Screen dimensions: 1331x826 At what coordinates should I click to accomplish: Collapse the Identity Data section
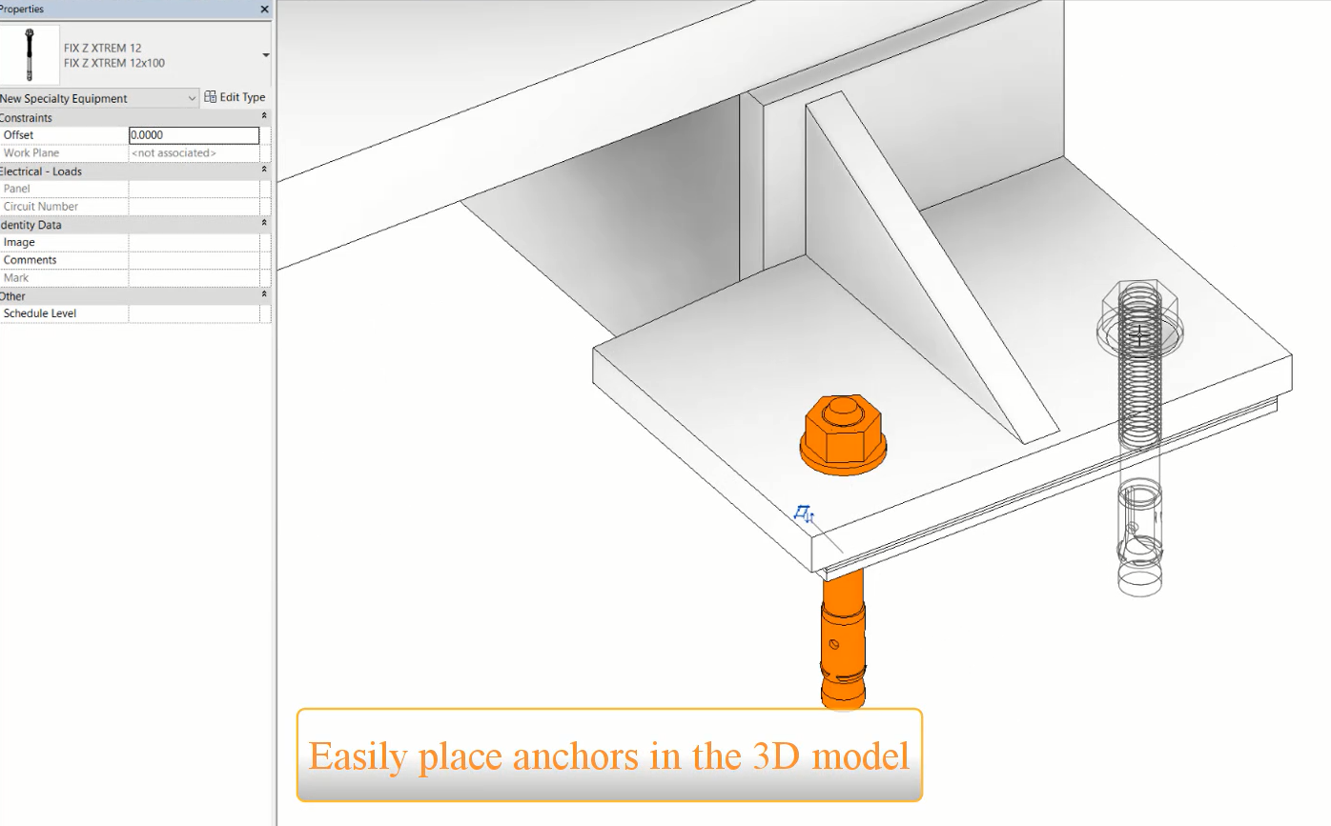265,224
